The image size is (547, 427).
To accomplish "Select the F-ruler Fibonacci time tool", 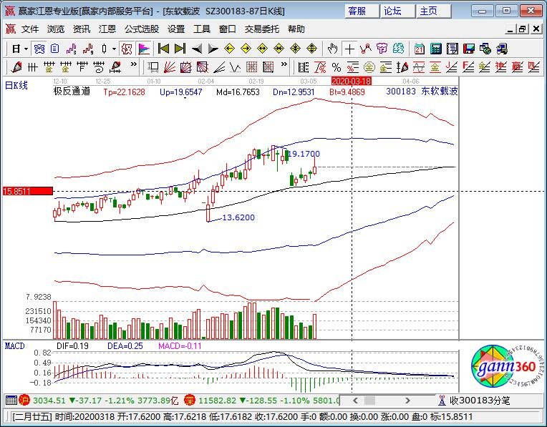I will tap(82, 67).
